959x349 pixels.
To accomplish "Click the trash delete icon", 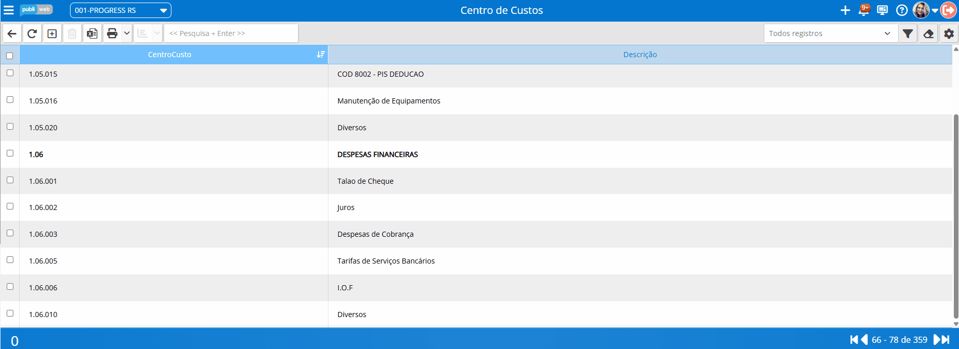I will click(x=72, y=33).
